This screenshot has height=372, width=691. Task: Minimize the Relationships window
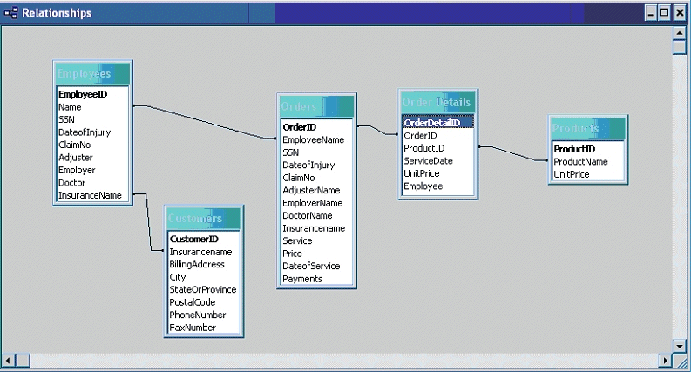pyautogui.click(x=651, y=13)
